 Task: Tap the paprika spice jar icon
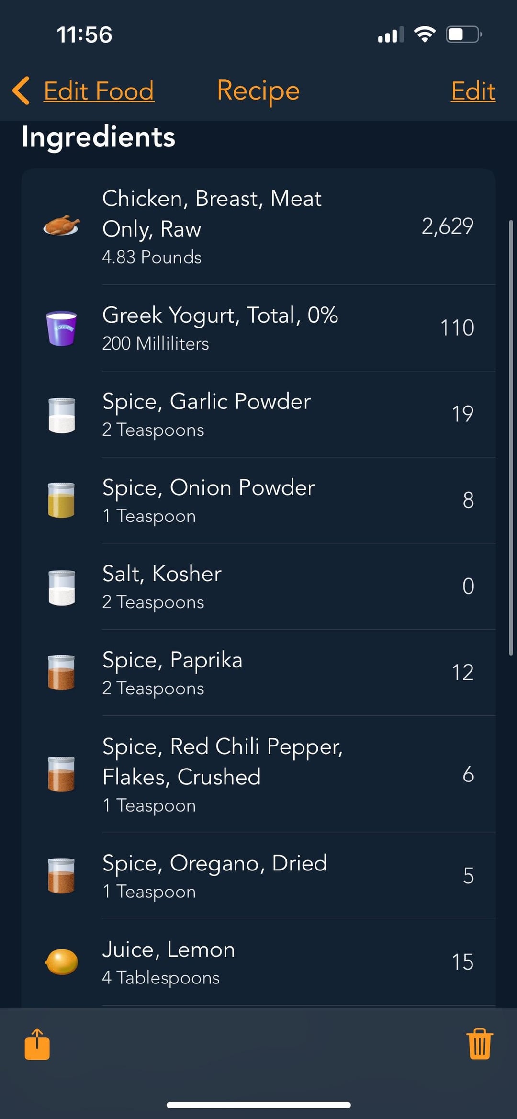coord(62,673)
